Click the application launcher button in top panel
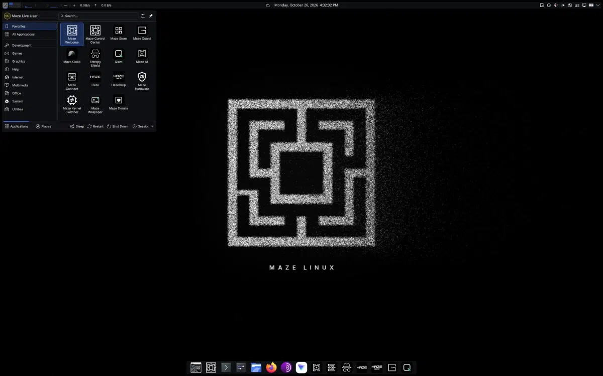 [x=5, y=5]
